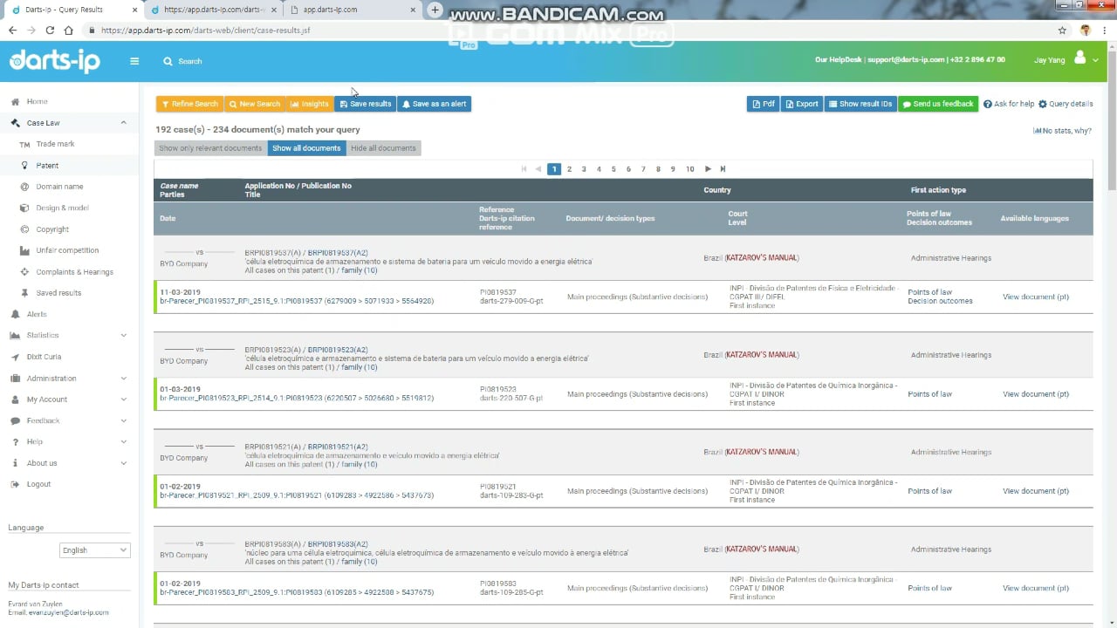Open Dixit Curia in the sidebar

pyautogui.click(x=44, y=357)
